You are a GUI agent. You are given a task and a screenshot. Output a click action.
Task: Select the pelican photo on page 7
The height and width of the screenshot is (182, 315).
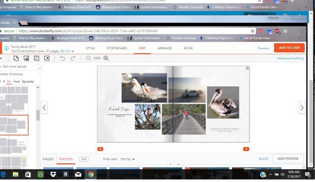[223, 103]
